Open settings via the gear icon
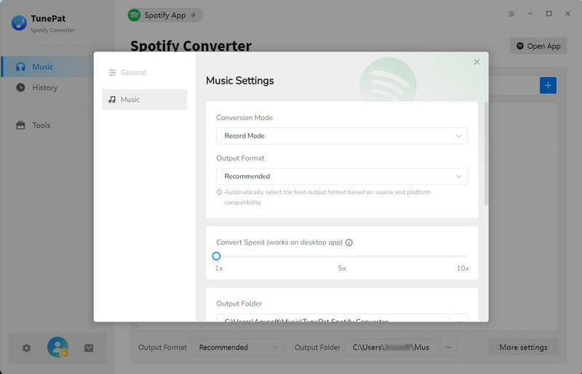Screen dimensions: 582x374 [26, 349]
